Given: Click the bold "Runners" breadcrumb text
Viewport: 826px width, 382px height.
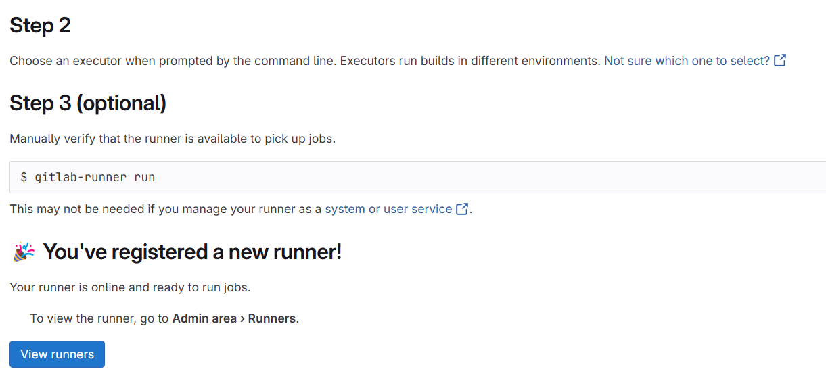Looking at the screenshot, I should click(x=272, y=318).
